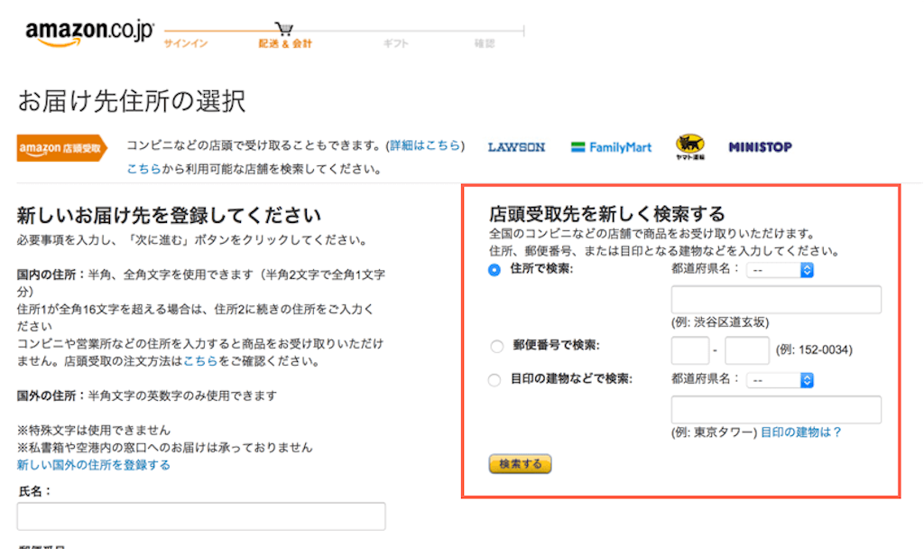Select the 郵便番号で検索 radio button

click(497, 346)
